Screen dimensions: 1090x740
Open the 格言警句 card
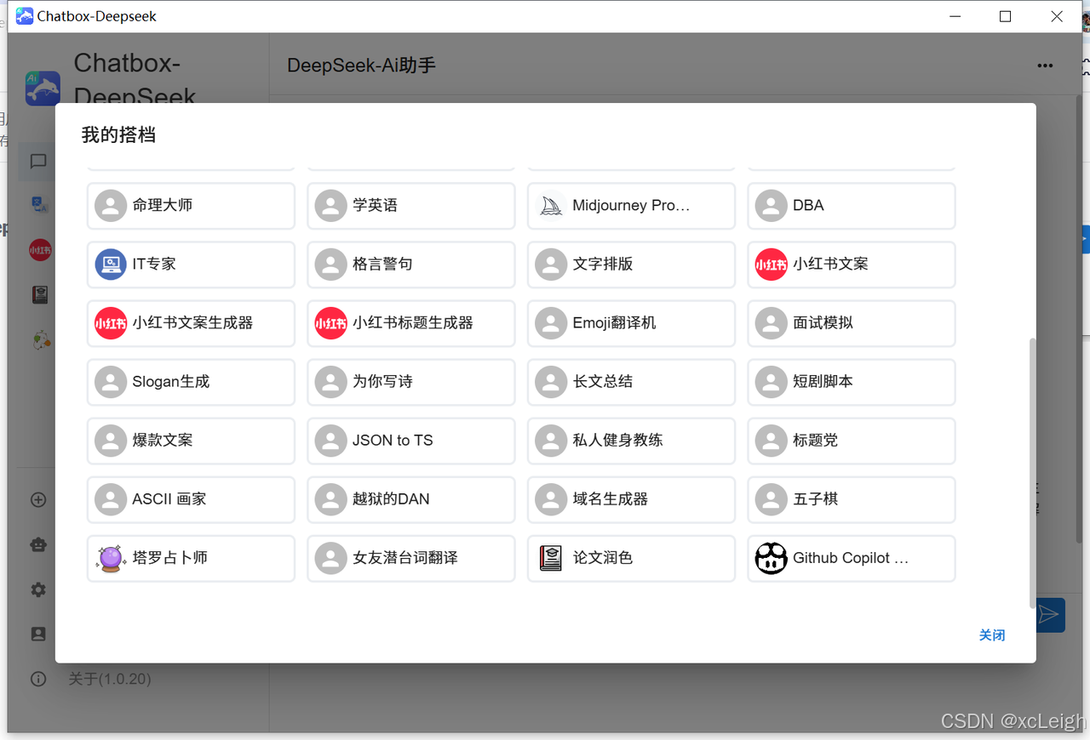pos(411,265)
